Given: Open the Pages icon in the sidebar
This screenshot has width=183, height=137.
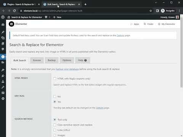Looking at the screenshot, I should tap(3, 44).
